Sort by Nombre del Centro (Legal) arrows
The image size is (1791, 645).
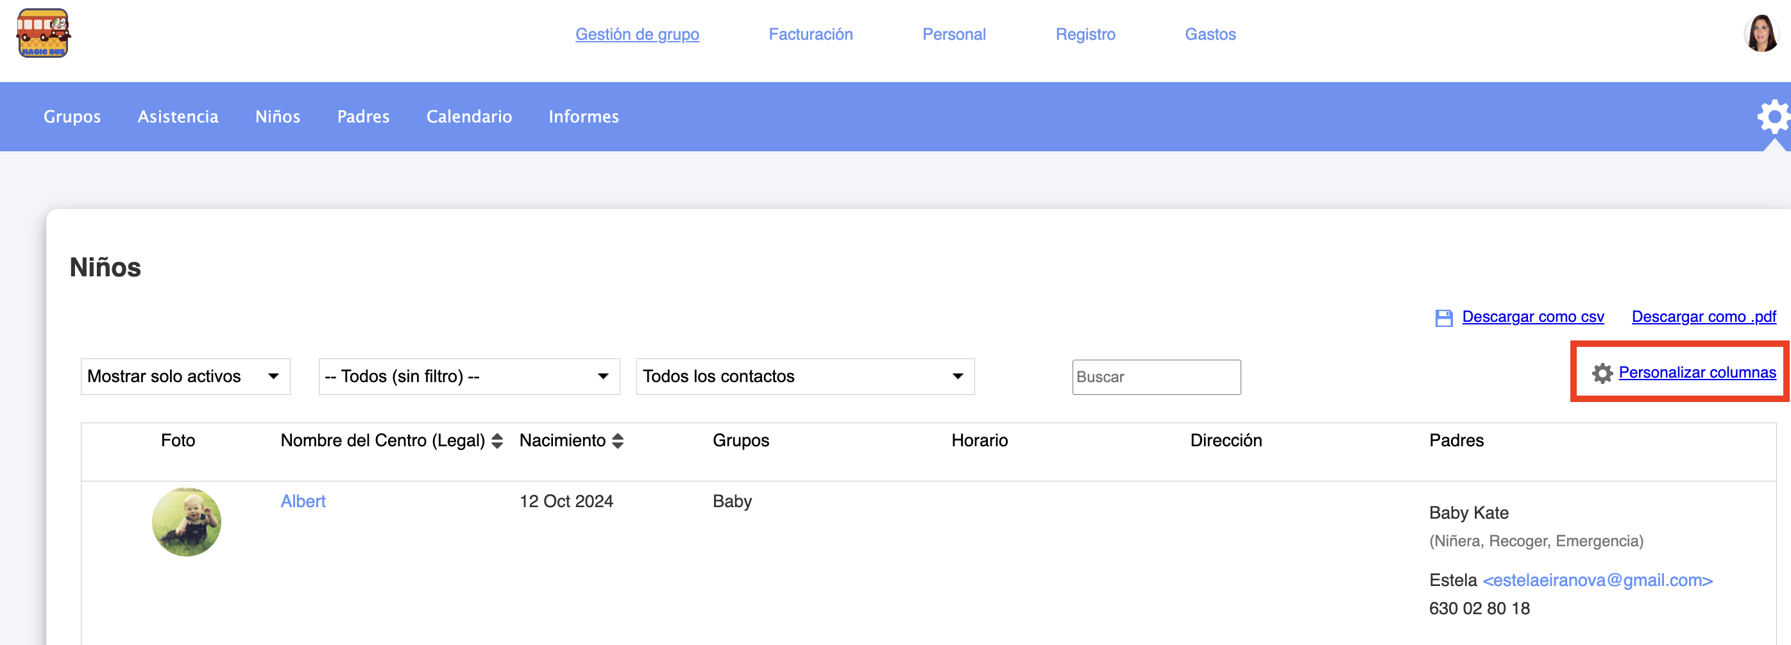point(497,440)
